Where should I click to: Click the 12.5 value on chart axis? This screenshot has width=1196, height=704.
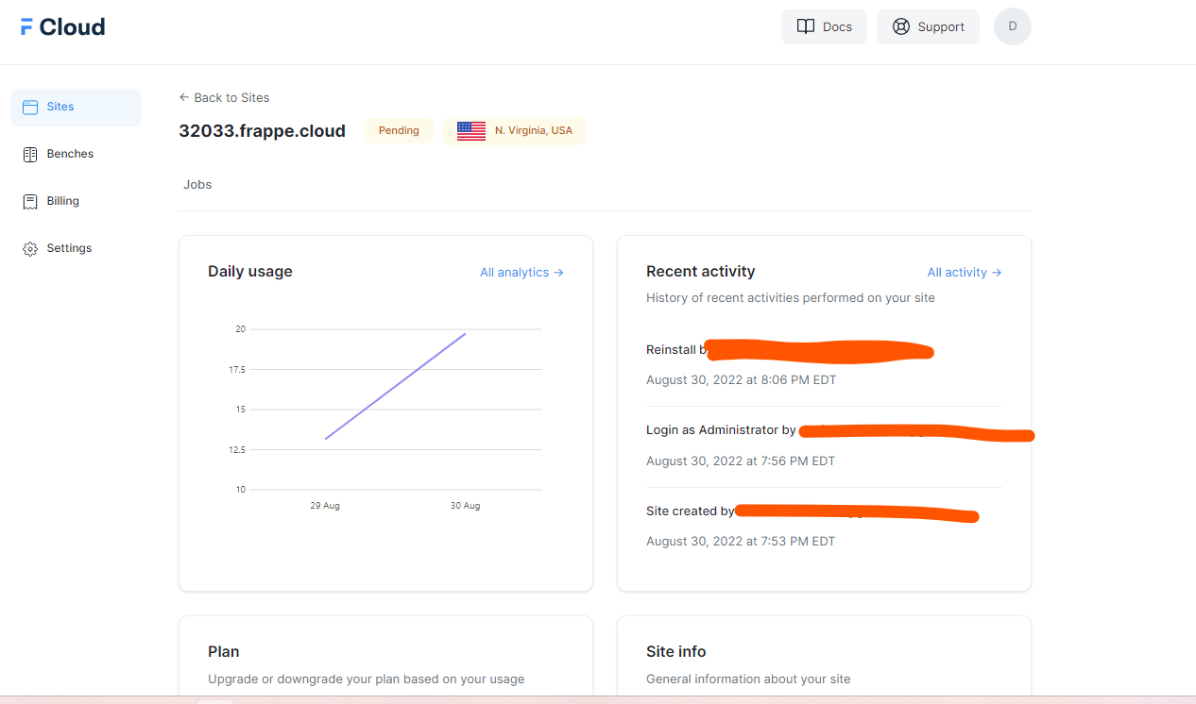click(x=236, y=449)
